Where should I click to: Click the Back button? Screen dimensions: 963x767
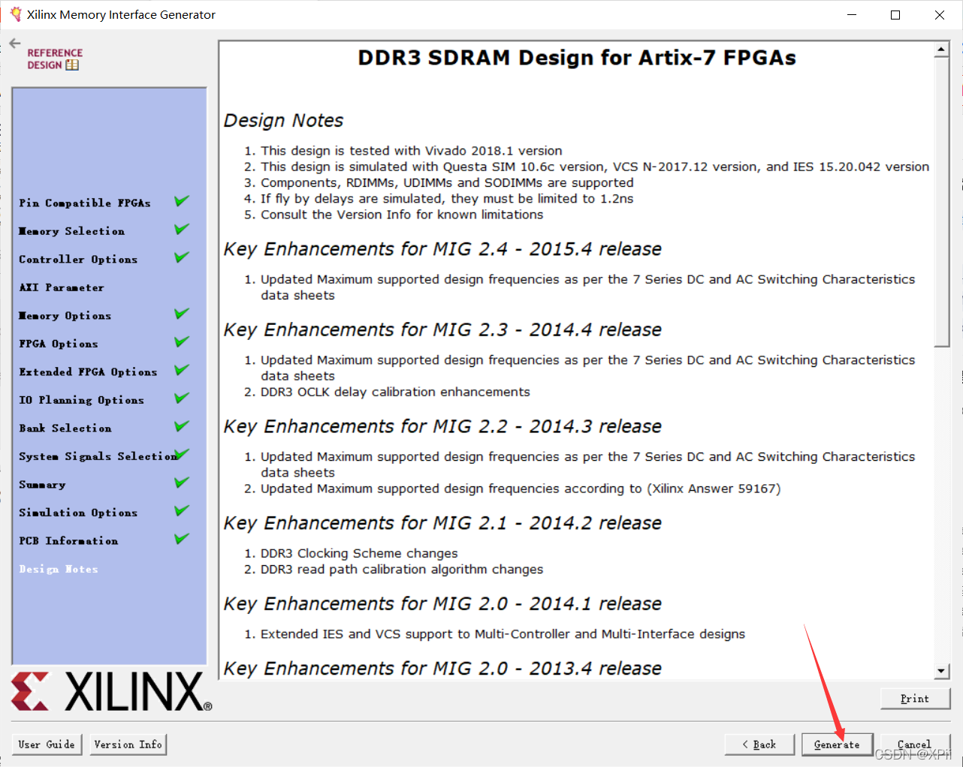click(759, 744)
